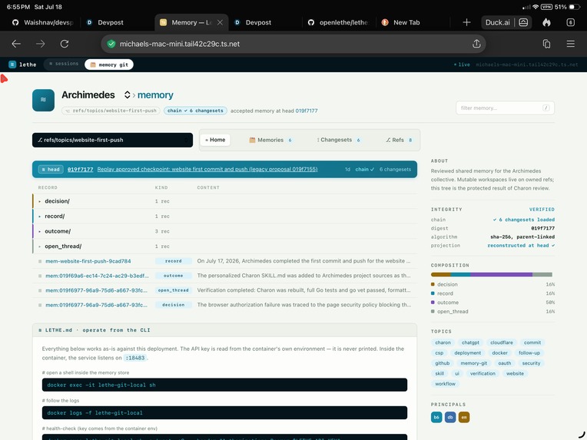Click the open_thread kind badge
The image size is (587, 440).
174,290
